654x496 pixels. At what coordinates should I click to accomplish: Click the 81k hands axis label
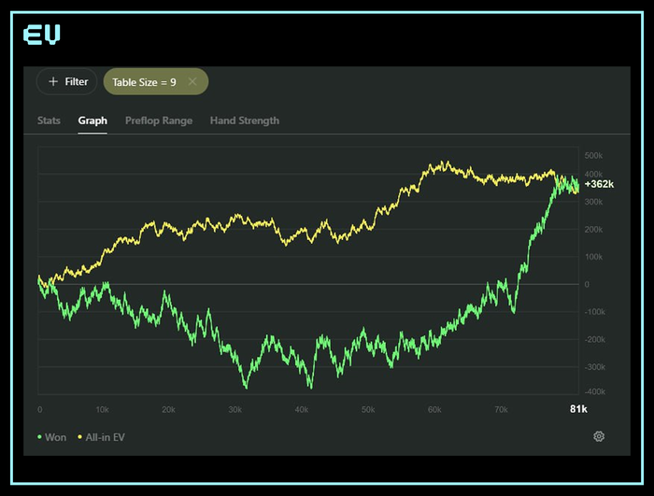click(x=578, y=409)
